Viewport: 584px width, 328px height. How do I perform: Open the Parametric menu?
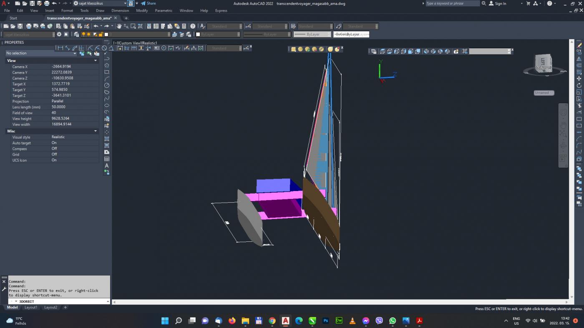(x=164, y=10)
